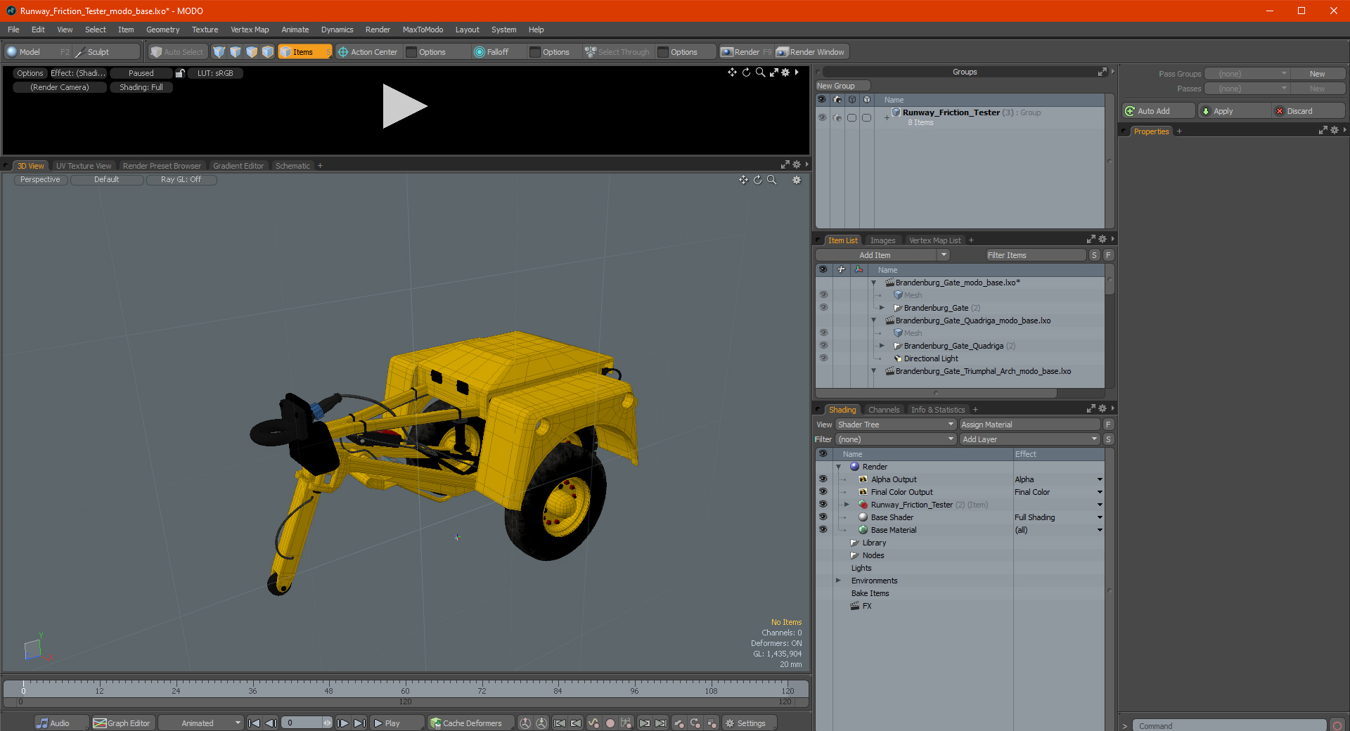Start preview render with play icon

click(x=404, y=106)
